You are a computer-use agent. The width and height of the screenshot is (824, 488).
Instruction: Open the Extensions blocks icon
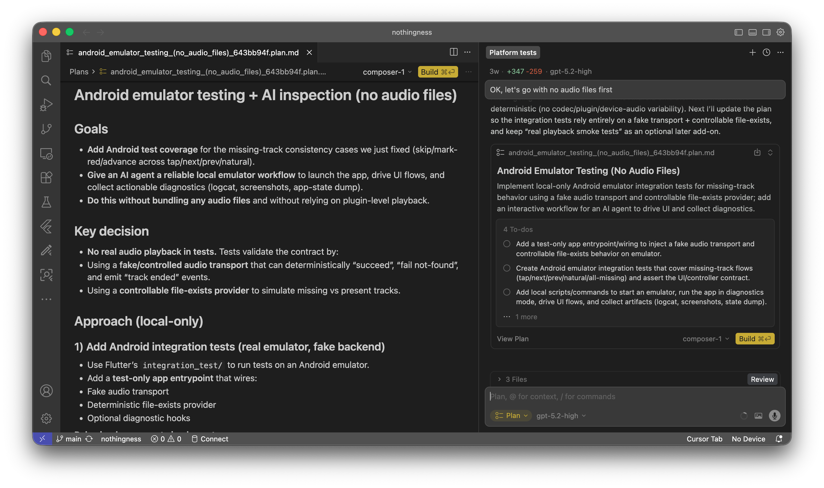46,178
